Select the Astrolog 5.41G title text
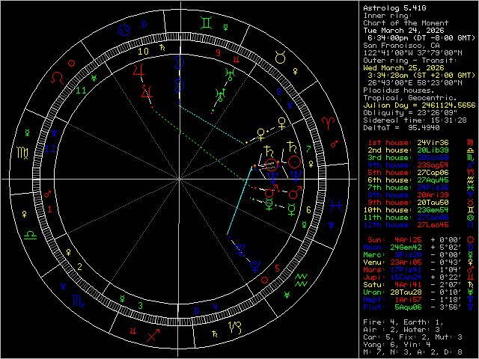Viewport: 479px width, 359px height. pos(396,7)
